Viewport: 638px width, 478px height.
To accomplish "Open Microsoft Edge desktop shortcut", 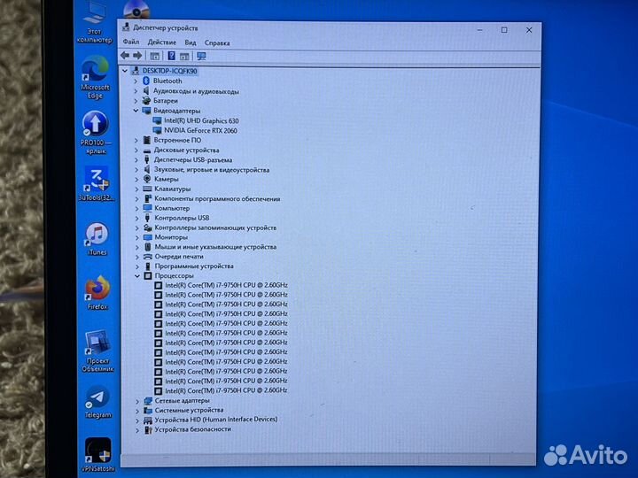I will tap(95, 77).
